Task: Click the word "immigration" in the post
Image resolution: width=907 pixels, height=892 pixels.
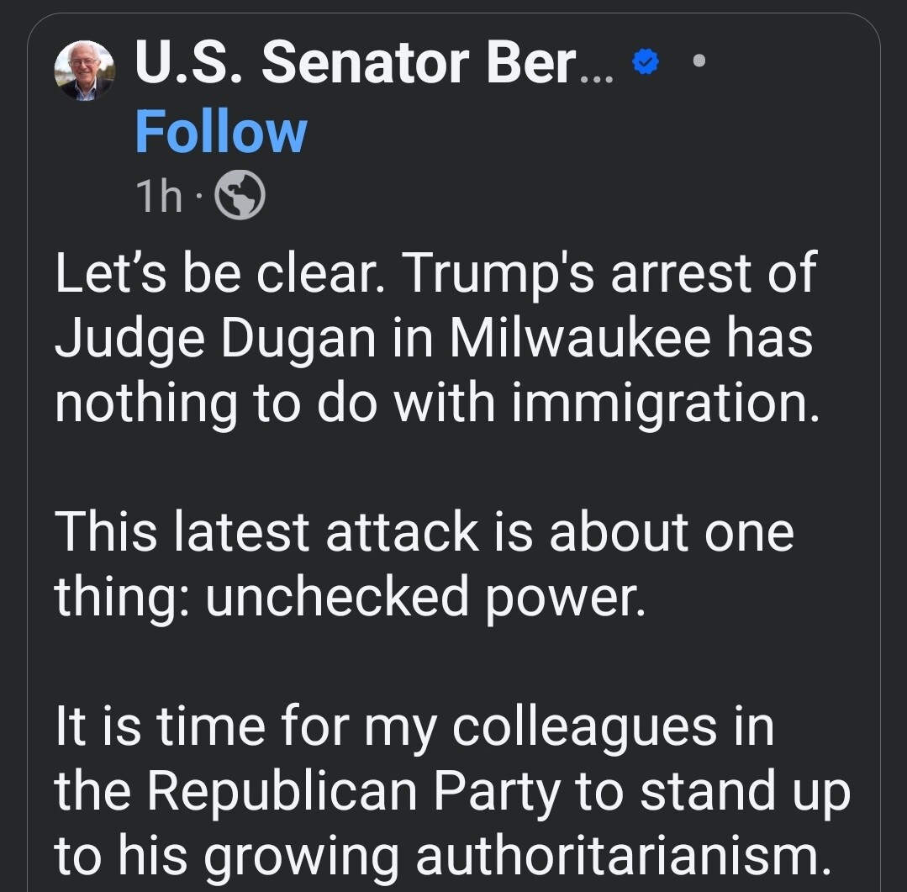Action: [x=665, y=403]
